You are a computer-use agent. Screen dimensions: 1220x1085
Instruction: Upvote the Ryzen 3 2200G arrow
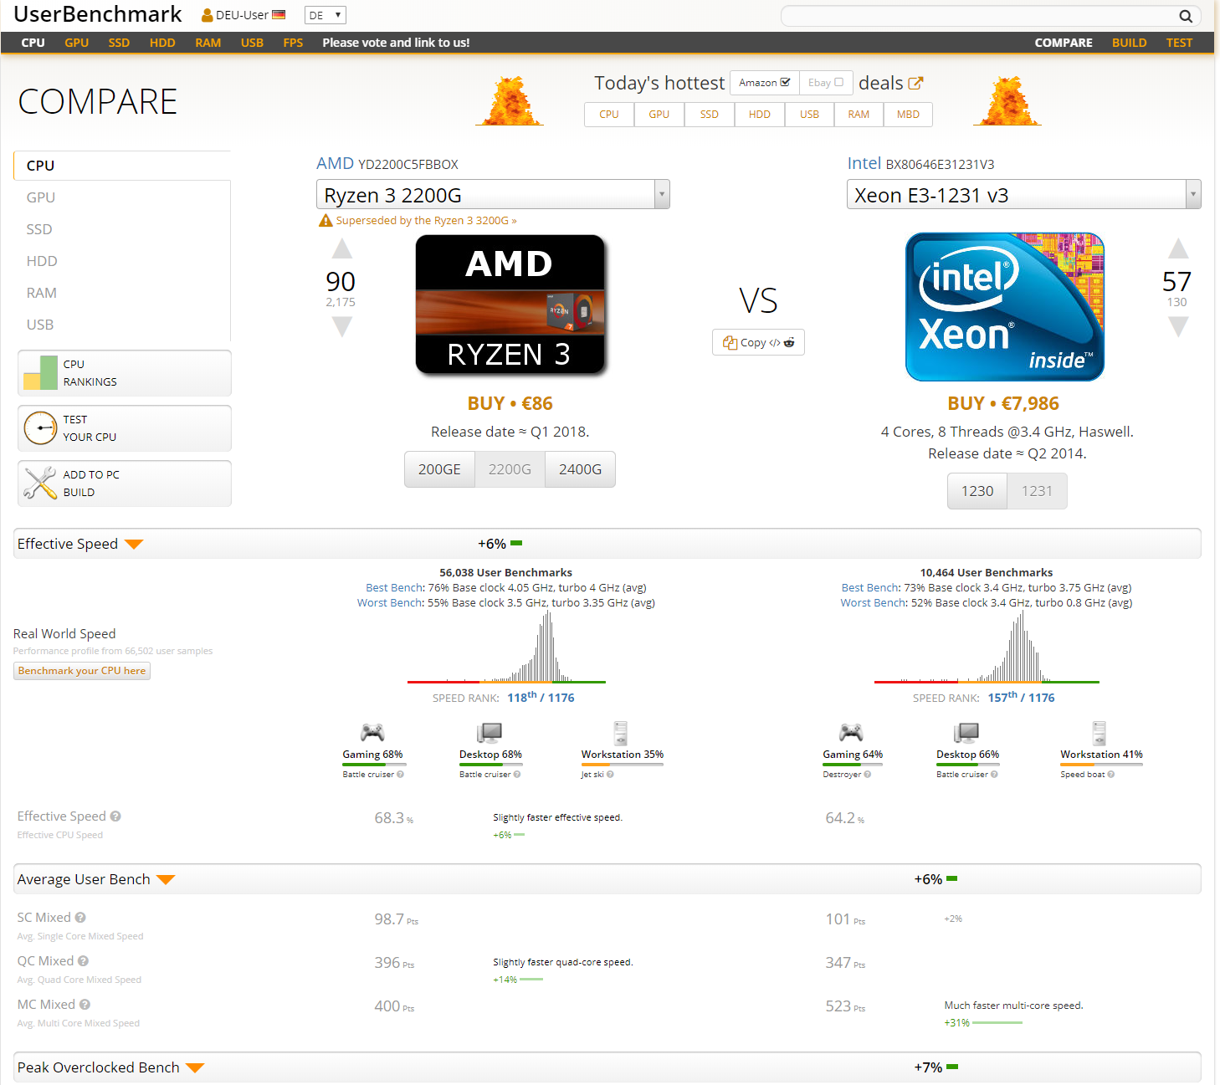[341, 248]
